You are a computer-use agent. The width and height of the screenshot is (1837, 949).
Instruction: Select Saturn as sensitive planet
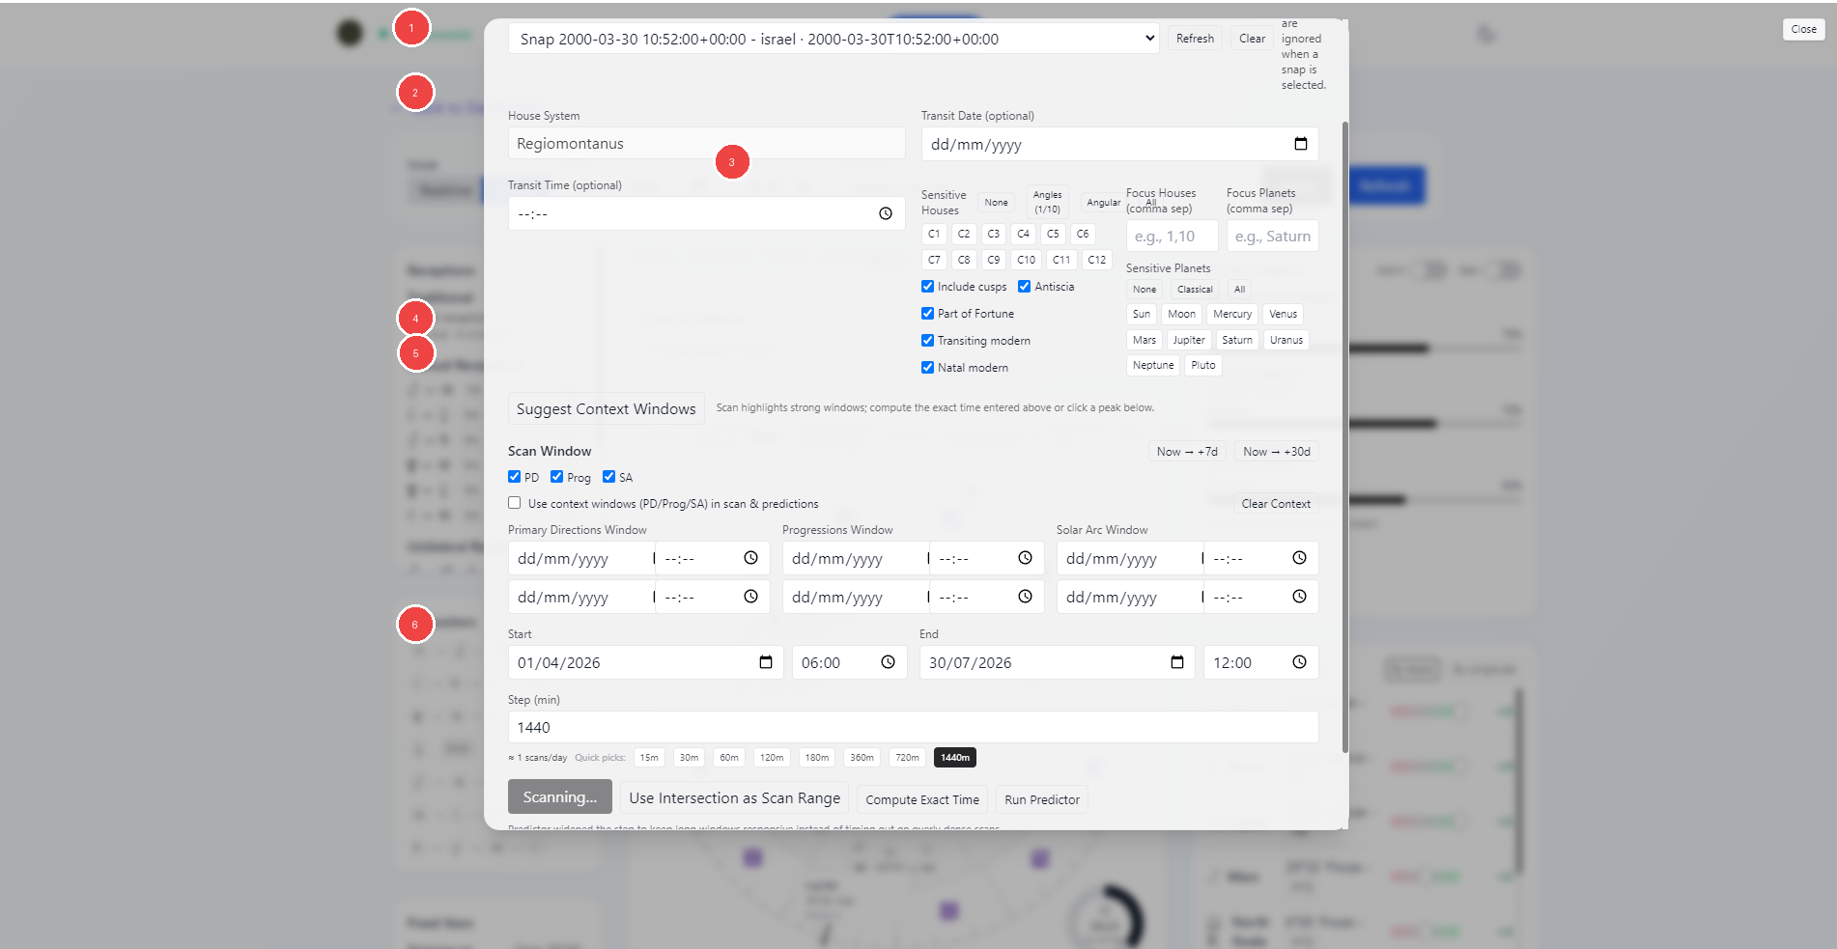tap(1237, 340)
